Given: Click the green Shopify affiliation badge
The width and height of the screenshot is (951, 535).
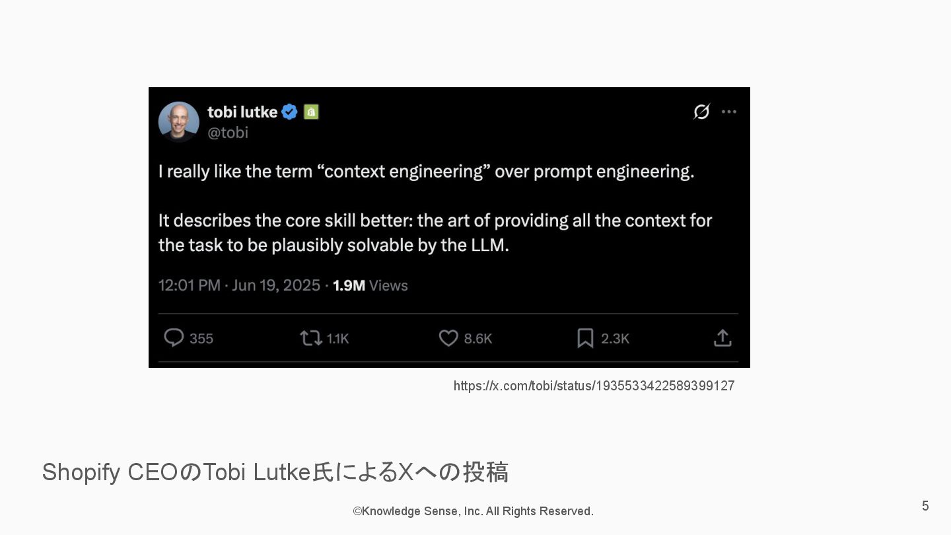Looking at the screenshot, I should coord(311,112).
